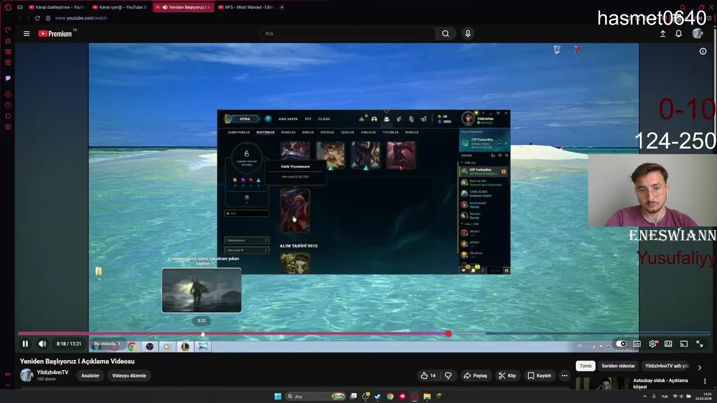
Task: Show video info card icon
Action: [703, 51]
